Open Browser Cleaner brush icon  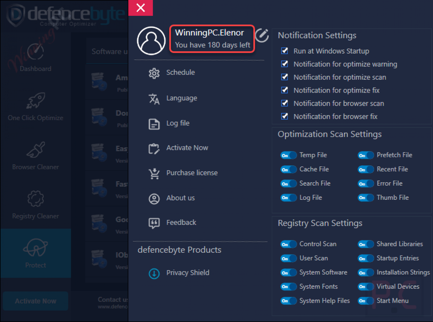pyautogui.click(x=36, y=150)
